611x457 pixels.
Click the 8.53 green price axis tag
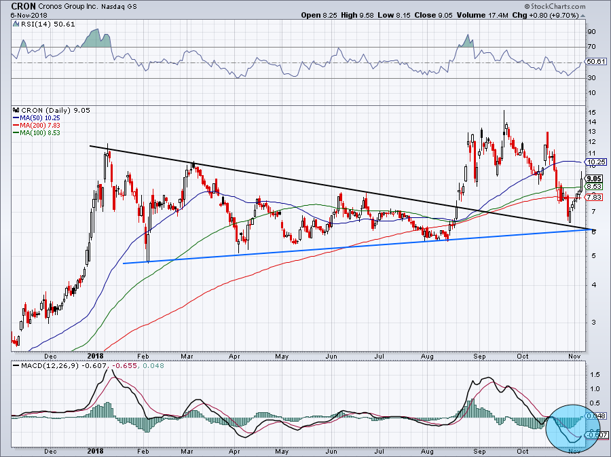click(x=595, y=187)
